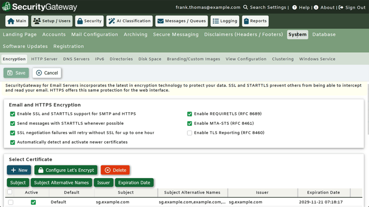Image resolution: width=369 pixels, height=207 pixels.
Task: Click green Subject Alternative Names button
Action: pyautogui.click(x=61, y=183)
